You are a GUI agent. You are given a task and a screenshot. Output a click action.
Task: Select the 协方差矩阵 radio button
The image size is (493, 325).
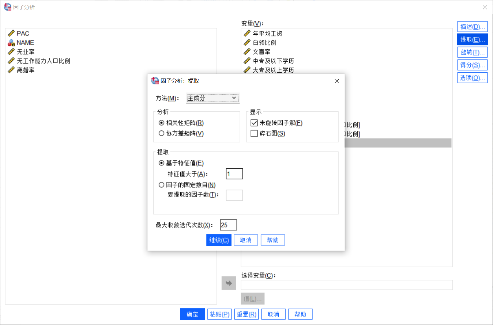click(161, 133)
